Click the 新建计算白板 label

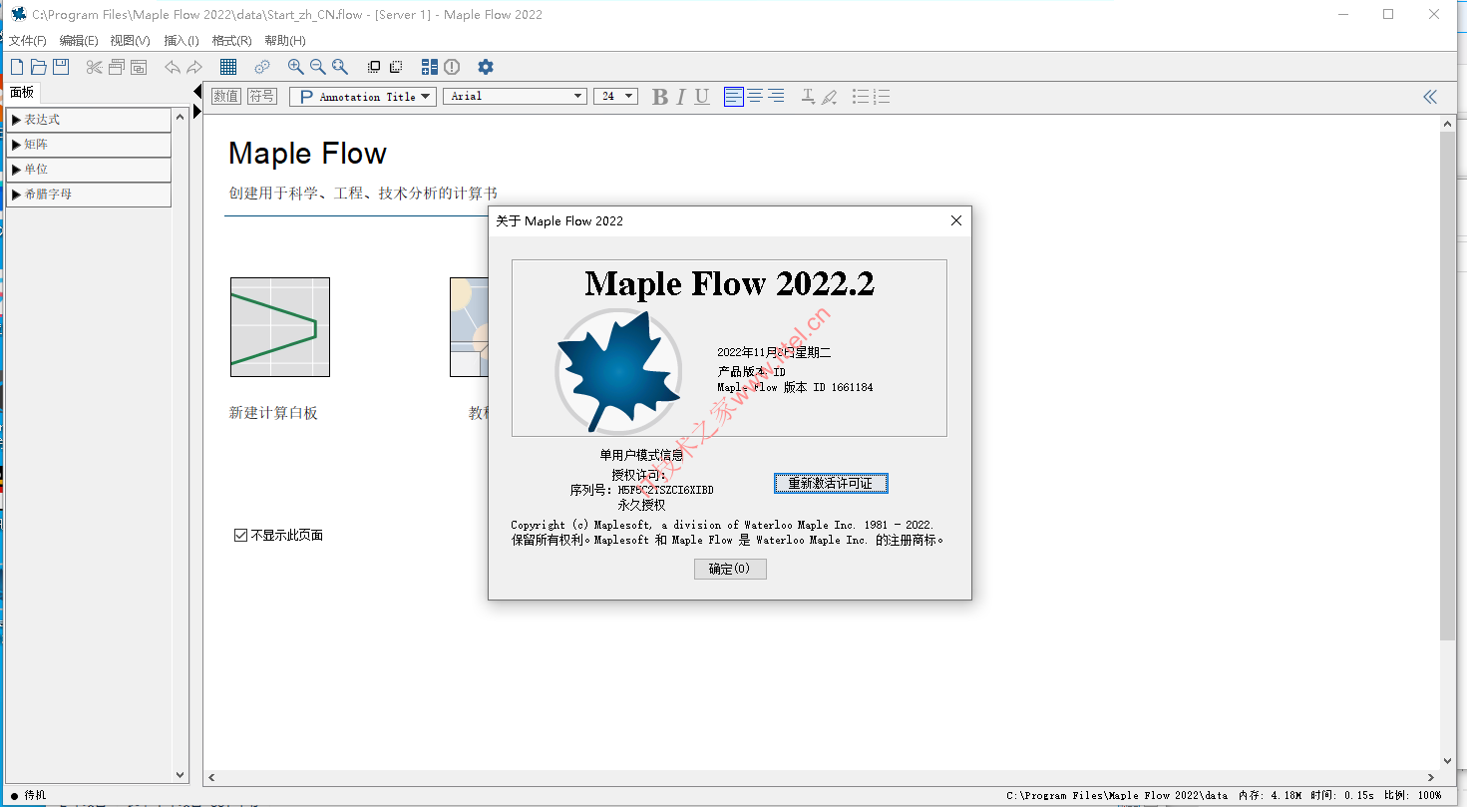click(x=273, y=413)
